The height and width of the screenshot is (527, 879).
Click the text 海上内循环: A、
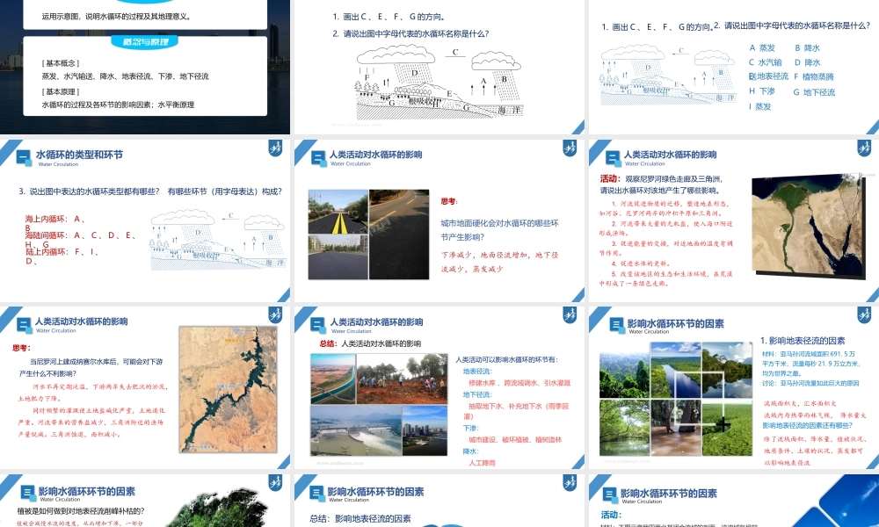coord(55,219)
